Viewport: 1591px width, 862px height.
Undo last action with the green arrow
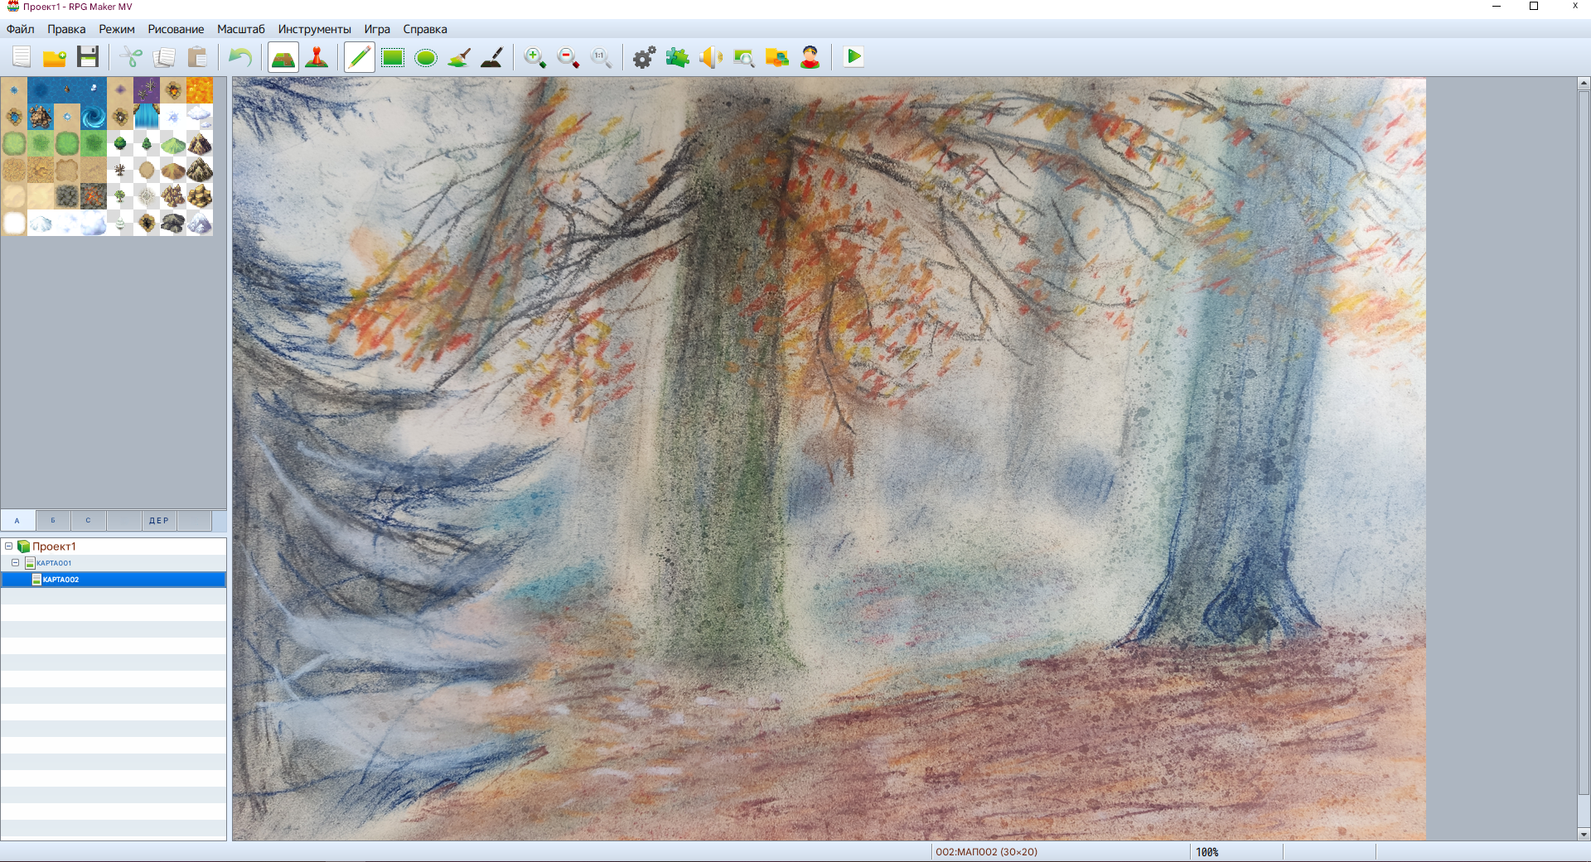[240, 57]
